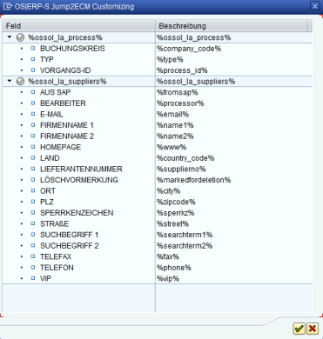The width and height of the screenshot is (323, 339).
Task: Confirm with the green checkmark icon
Action: pyautogui.click(x=299, y=329)
